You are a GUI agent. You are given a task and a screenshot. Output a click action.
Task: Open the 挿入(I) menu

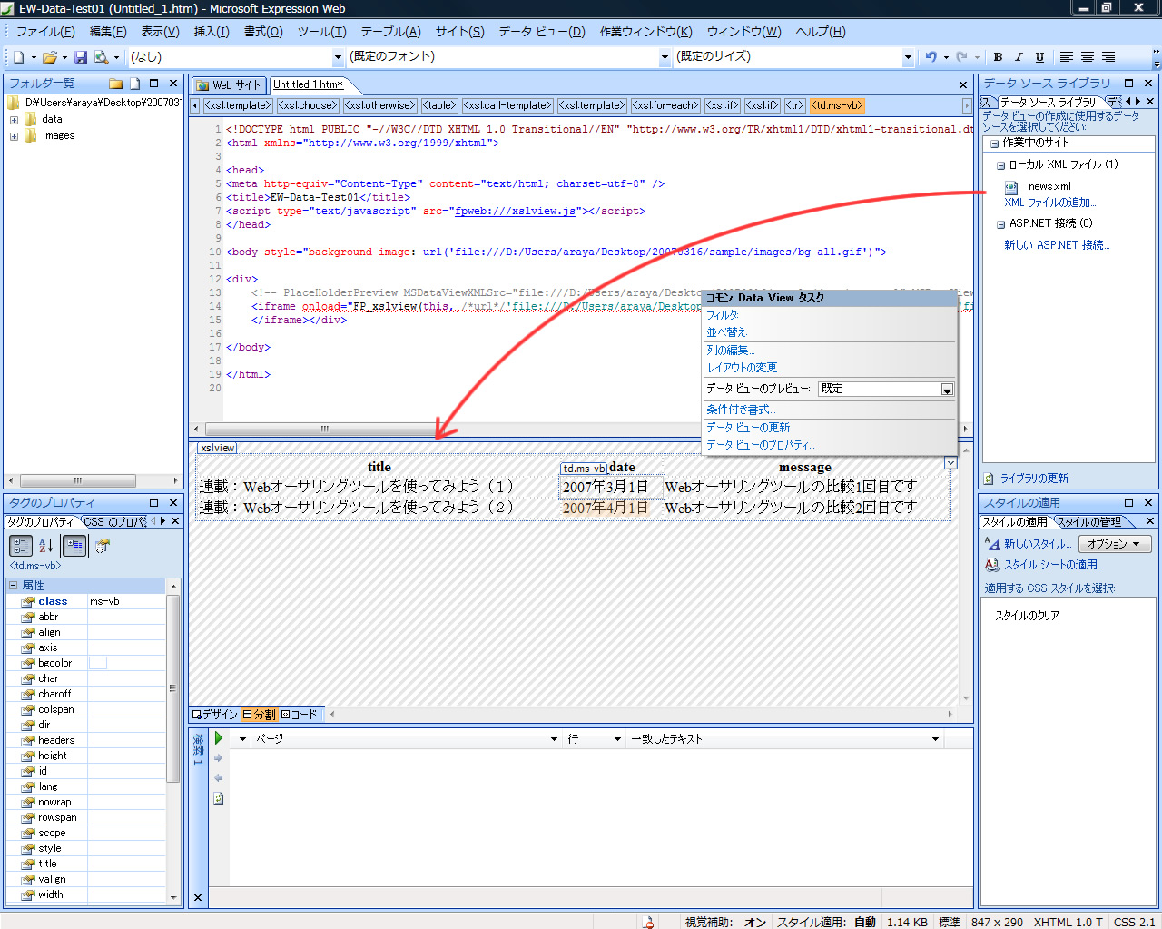(x=212, y=32)
